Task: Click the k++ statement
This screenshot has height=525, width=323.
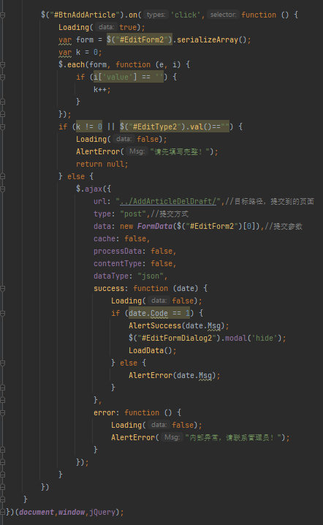Action: (102, 89)
